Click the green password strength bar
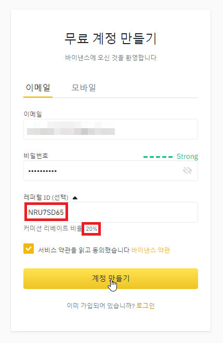This screenshot has height=343, width=223. [x=158, y=157]
